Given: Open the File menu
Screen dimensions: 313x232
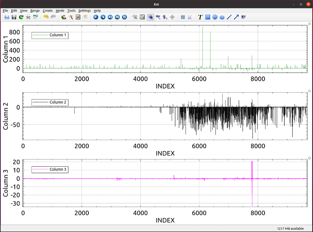Looking at the screenshot, I should coord(5,11).
